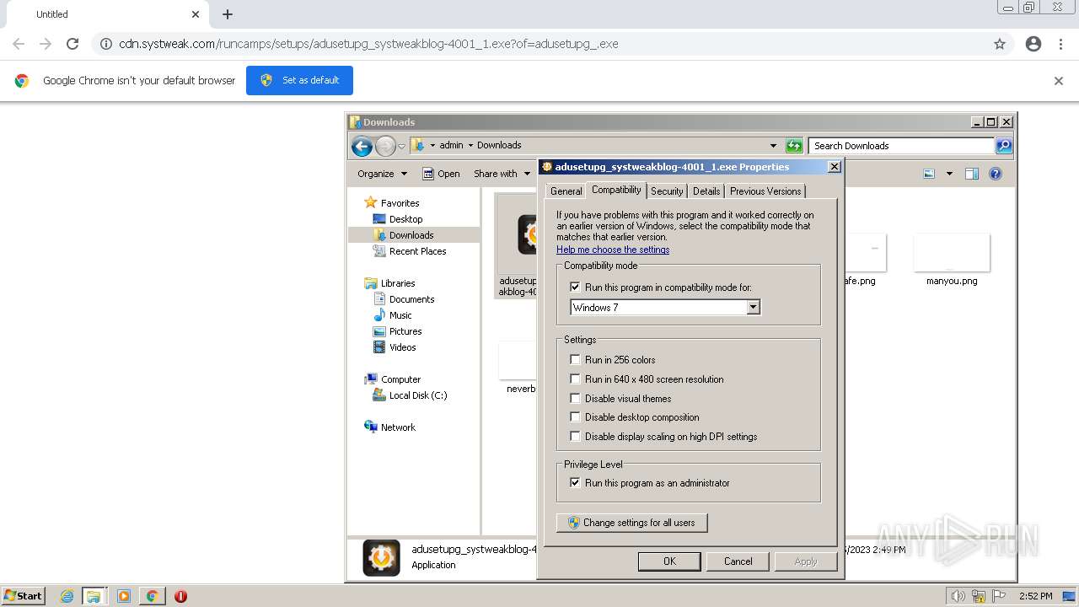Open a new Chrome tab

(228, 14)
